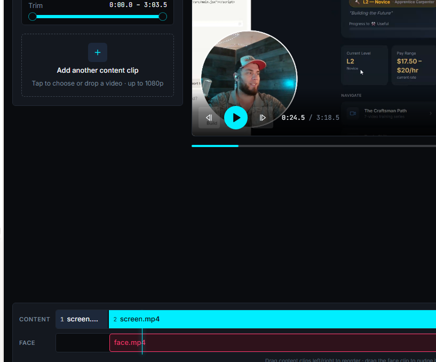Click 'Add another content clip' text

click(98, 70)
